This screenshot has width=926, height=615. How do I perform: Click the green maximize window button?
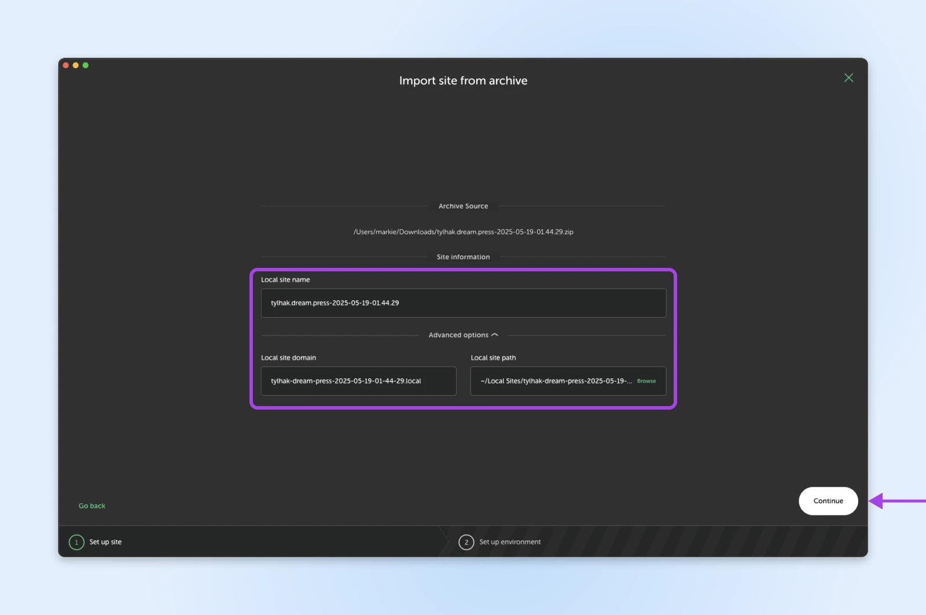[x=86, y=65]
